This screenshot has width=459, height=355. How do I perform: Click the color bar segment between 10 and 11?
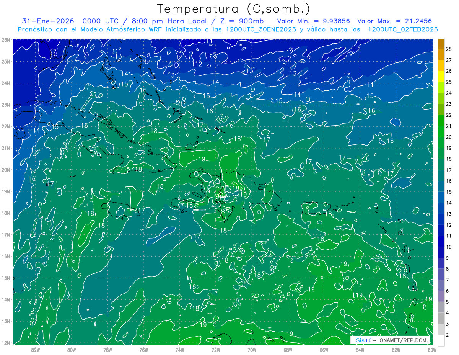(441, 241)
